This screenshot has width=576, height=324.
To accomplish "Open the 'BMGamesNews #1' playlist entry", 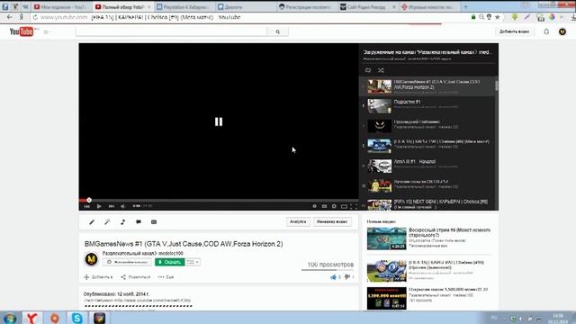I will pyautogui.click(x=427, y=86).
